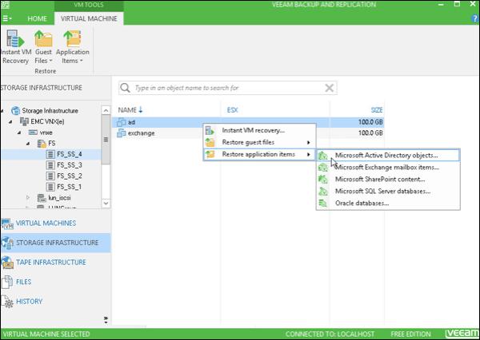The width and height of the screenshot is (480, 340).
Task: Click the Application Items ribbon icon
Action: click(72, 38)
